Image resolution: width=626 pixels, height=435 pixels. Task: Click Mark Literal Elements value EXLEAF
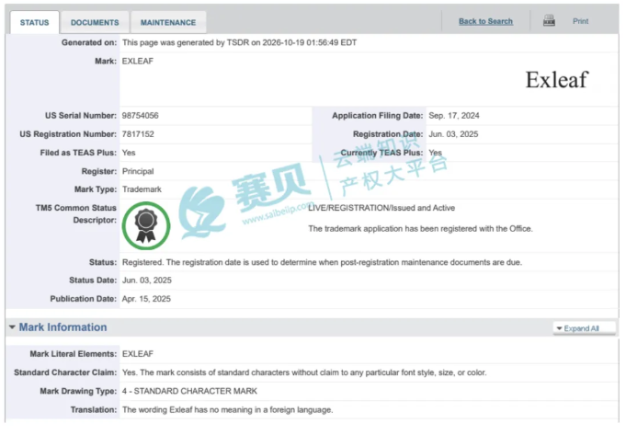coord(138,354)
